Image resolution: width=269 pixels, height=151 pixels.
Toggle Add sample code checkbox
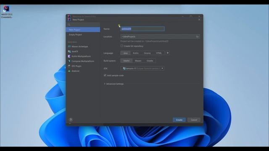tap(105, 75)
